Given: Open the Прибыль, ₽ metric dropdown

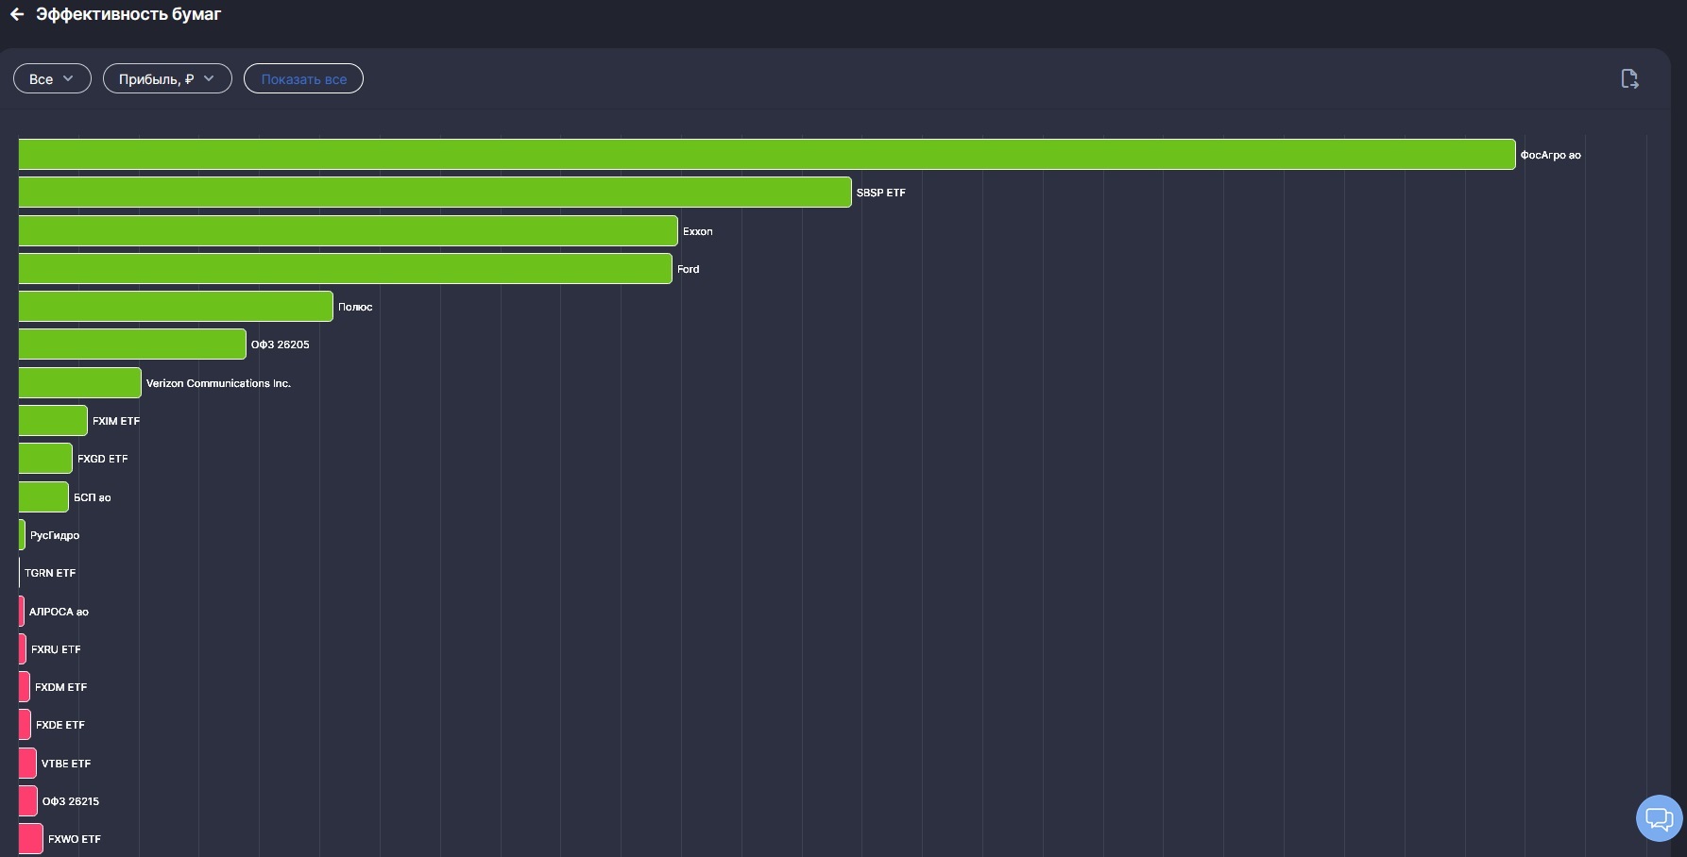Looking at the screenshot, I should tap(167, 79).
